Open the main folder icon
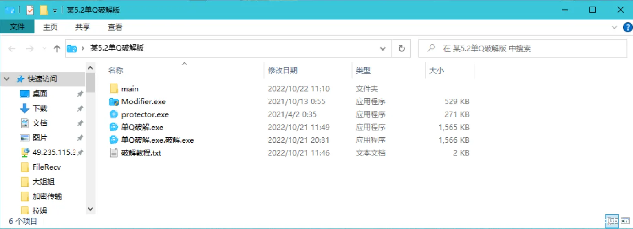 [x=114, y=88]
